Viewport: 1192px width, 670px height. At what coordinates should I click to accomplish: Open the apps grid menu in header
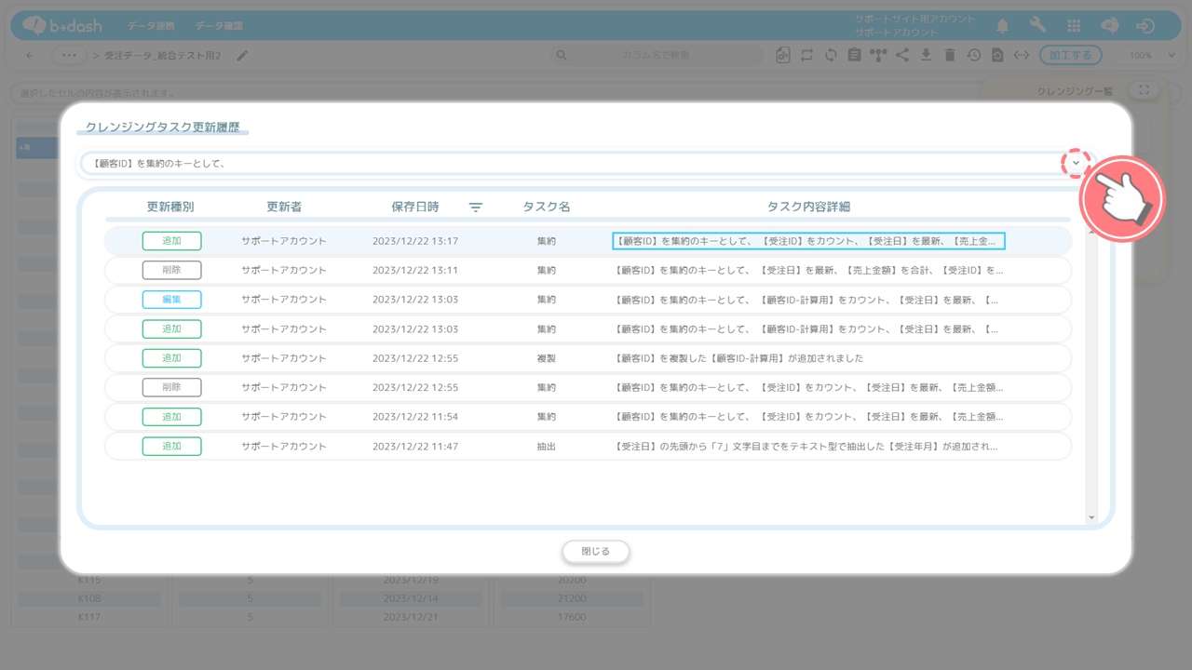[1074, 26]
